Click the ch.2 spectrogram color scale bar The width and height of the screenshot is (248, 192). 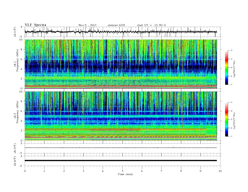(226, 119)
